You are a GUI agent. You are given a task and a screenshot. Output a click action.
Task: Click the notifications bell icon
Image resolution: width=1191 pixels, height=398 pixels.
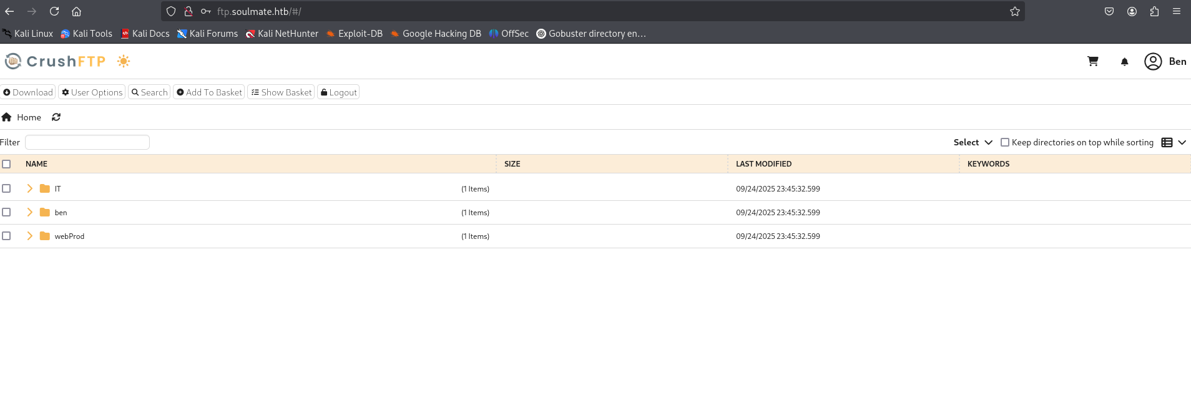point(1124,62)
